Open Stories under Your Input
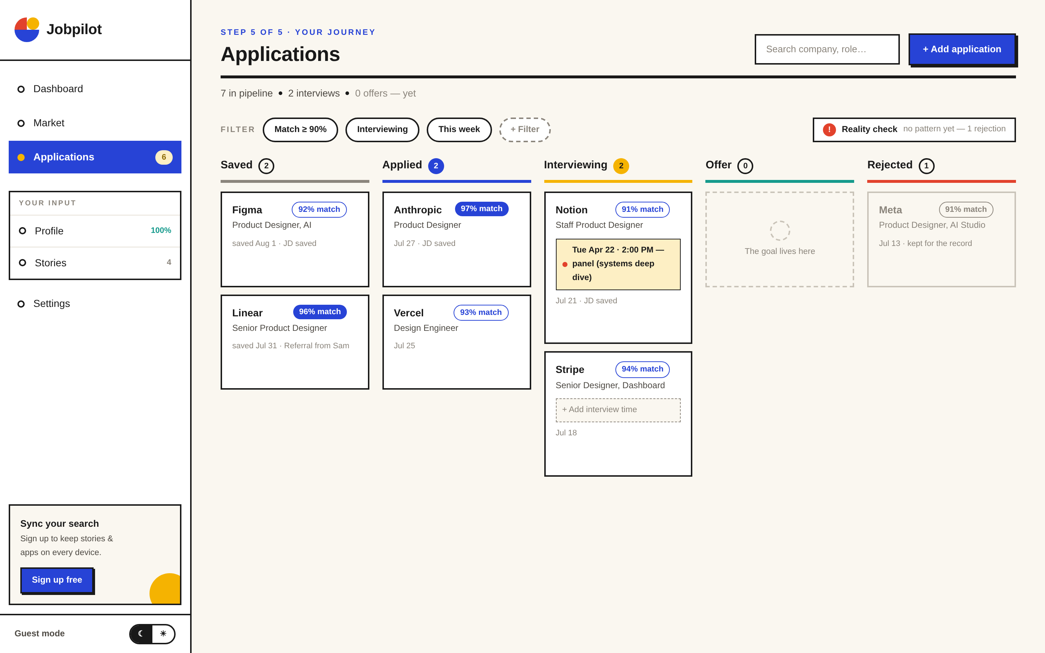The width and height of the screenshot is (1045, 653). click(95, 263)
